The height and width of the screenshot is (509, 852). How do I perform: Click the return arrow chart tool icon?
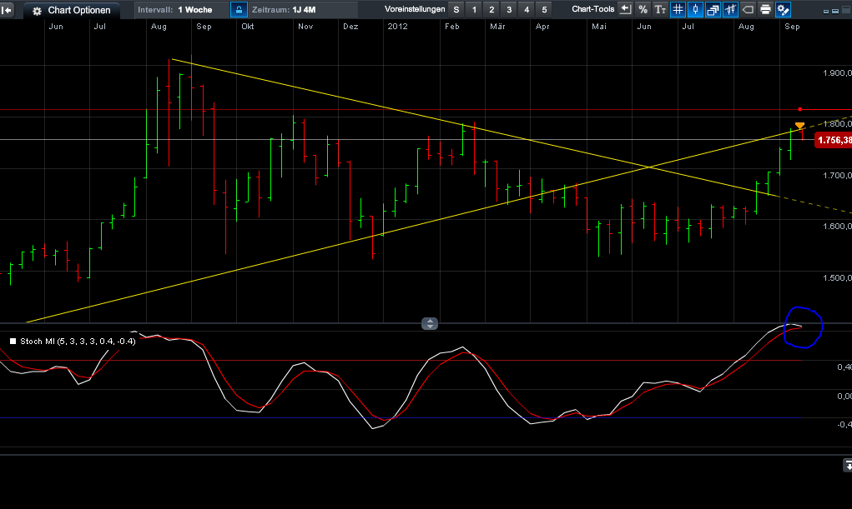625,9
